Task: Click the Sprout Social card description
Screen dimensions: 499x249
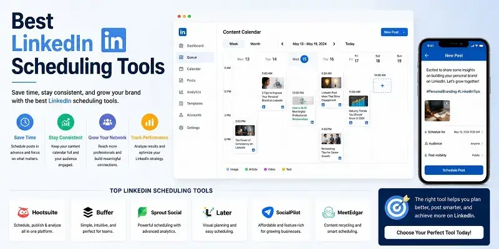Action: [x=159, y=228]
